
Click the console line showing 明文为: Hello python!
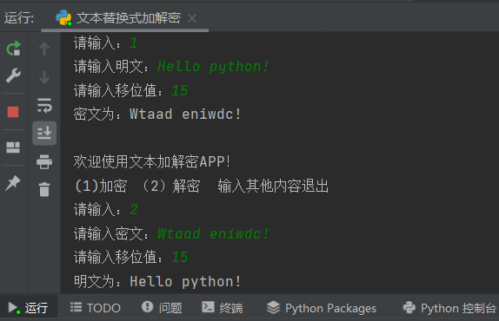[157, 281]
